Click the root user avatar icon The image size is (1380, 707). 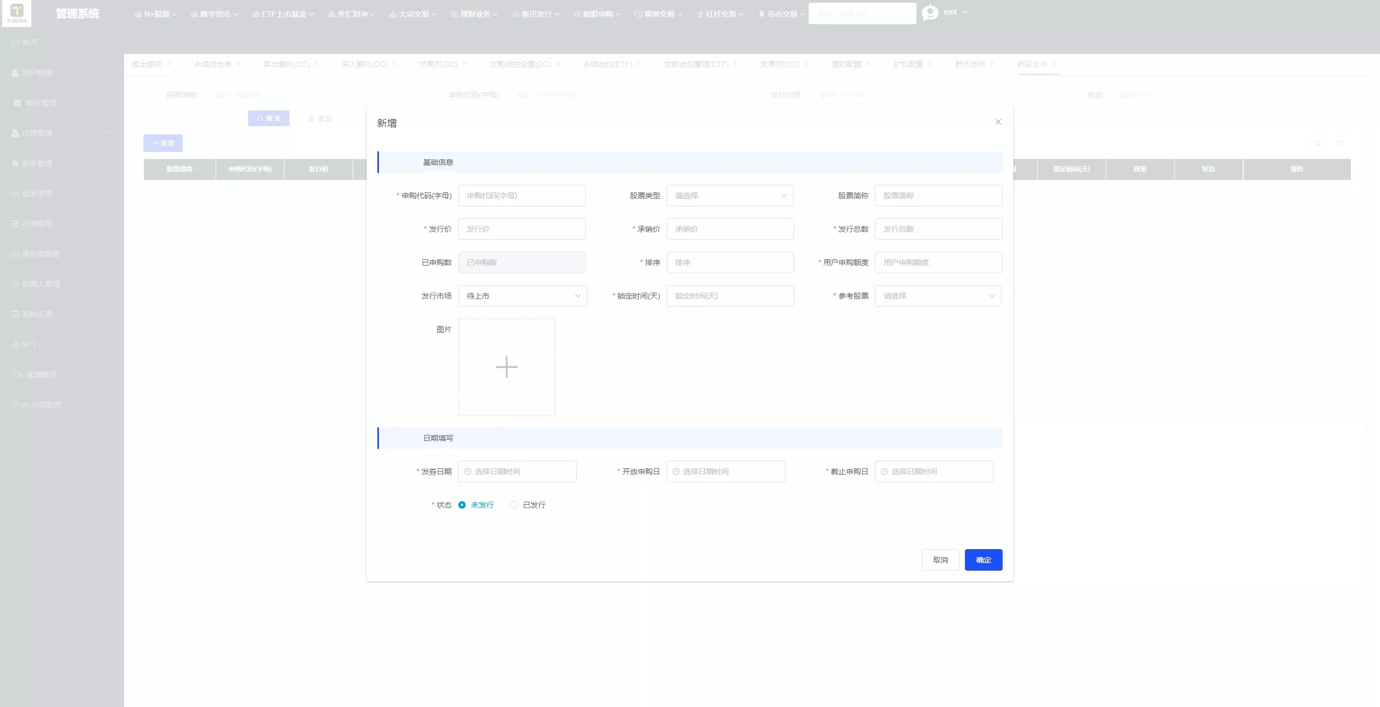pos(930,12)
